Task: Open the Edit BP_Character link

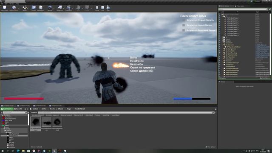Action: point(261,45)
